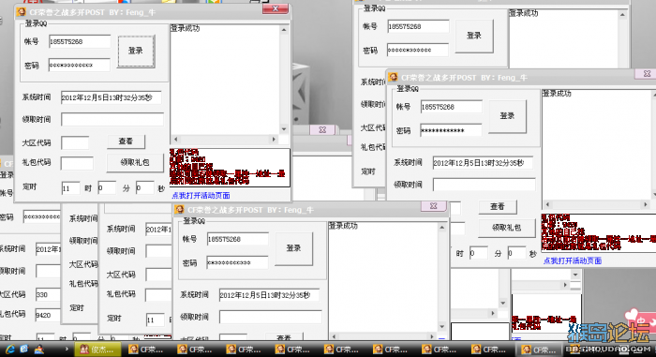Click 登录 button in the top-right background window
This screenshot has height=357, width=656.
[x=474, y=36]
